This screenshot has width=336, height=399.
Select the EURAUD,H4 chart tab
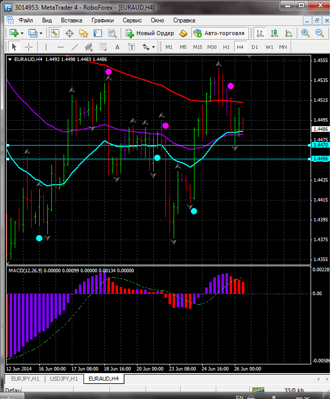[x=104, y=379]
